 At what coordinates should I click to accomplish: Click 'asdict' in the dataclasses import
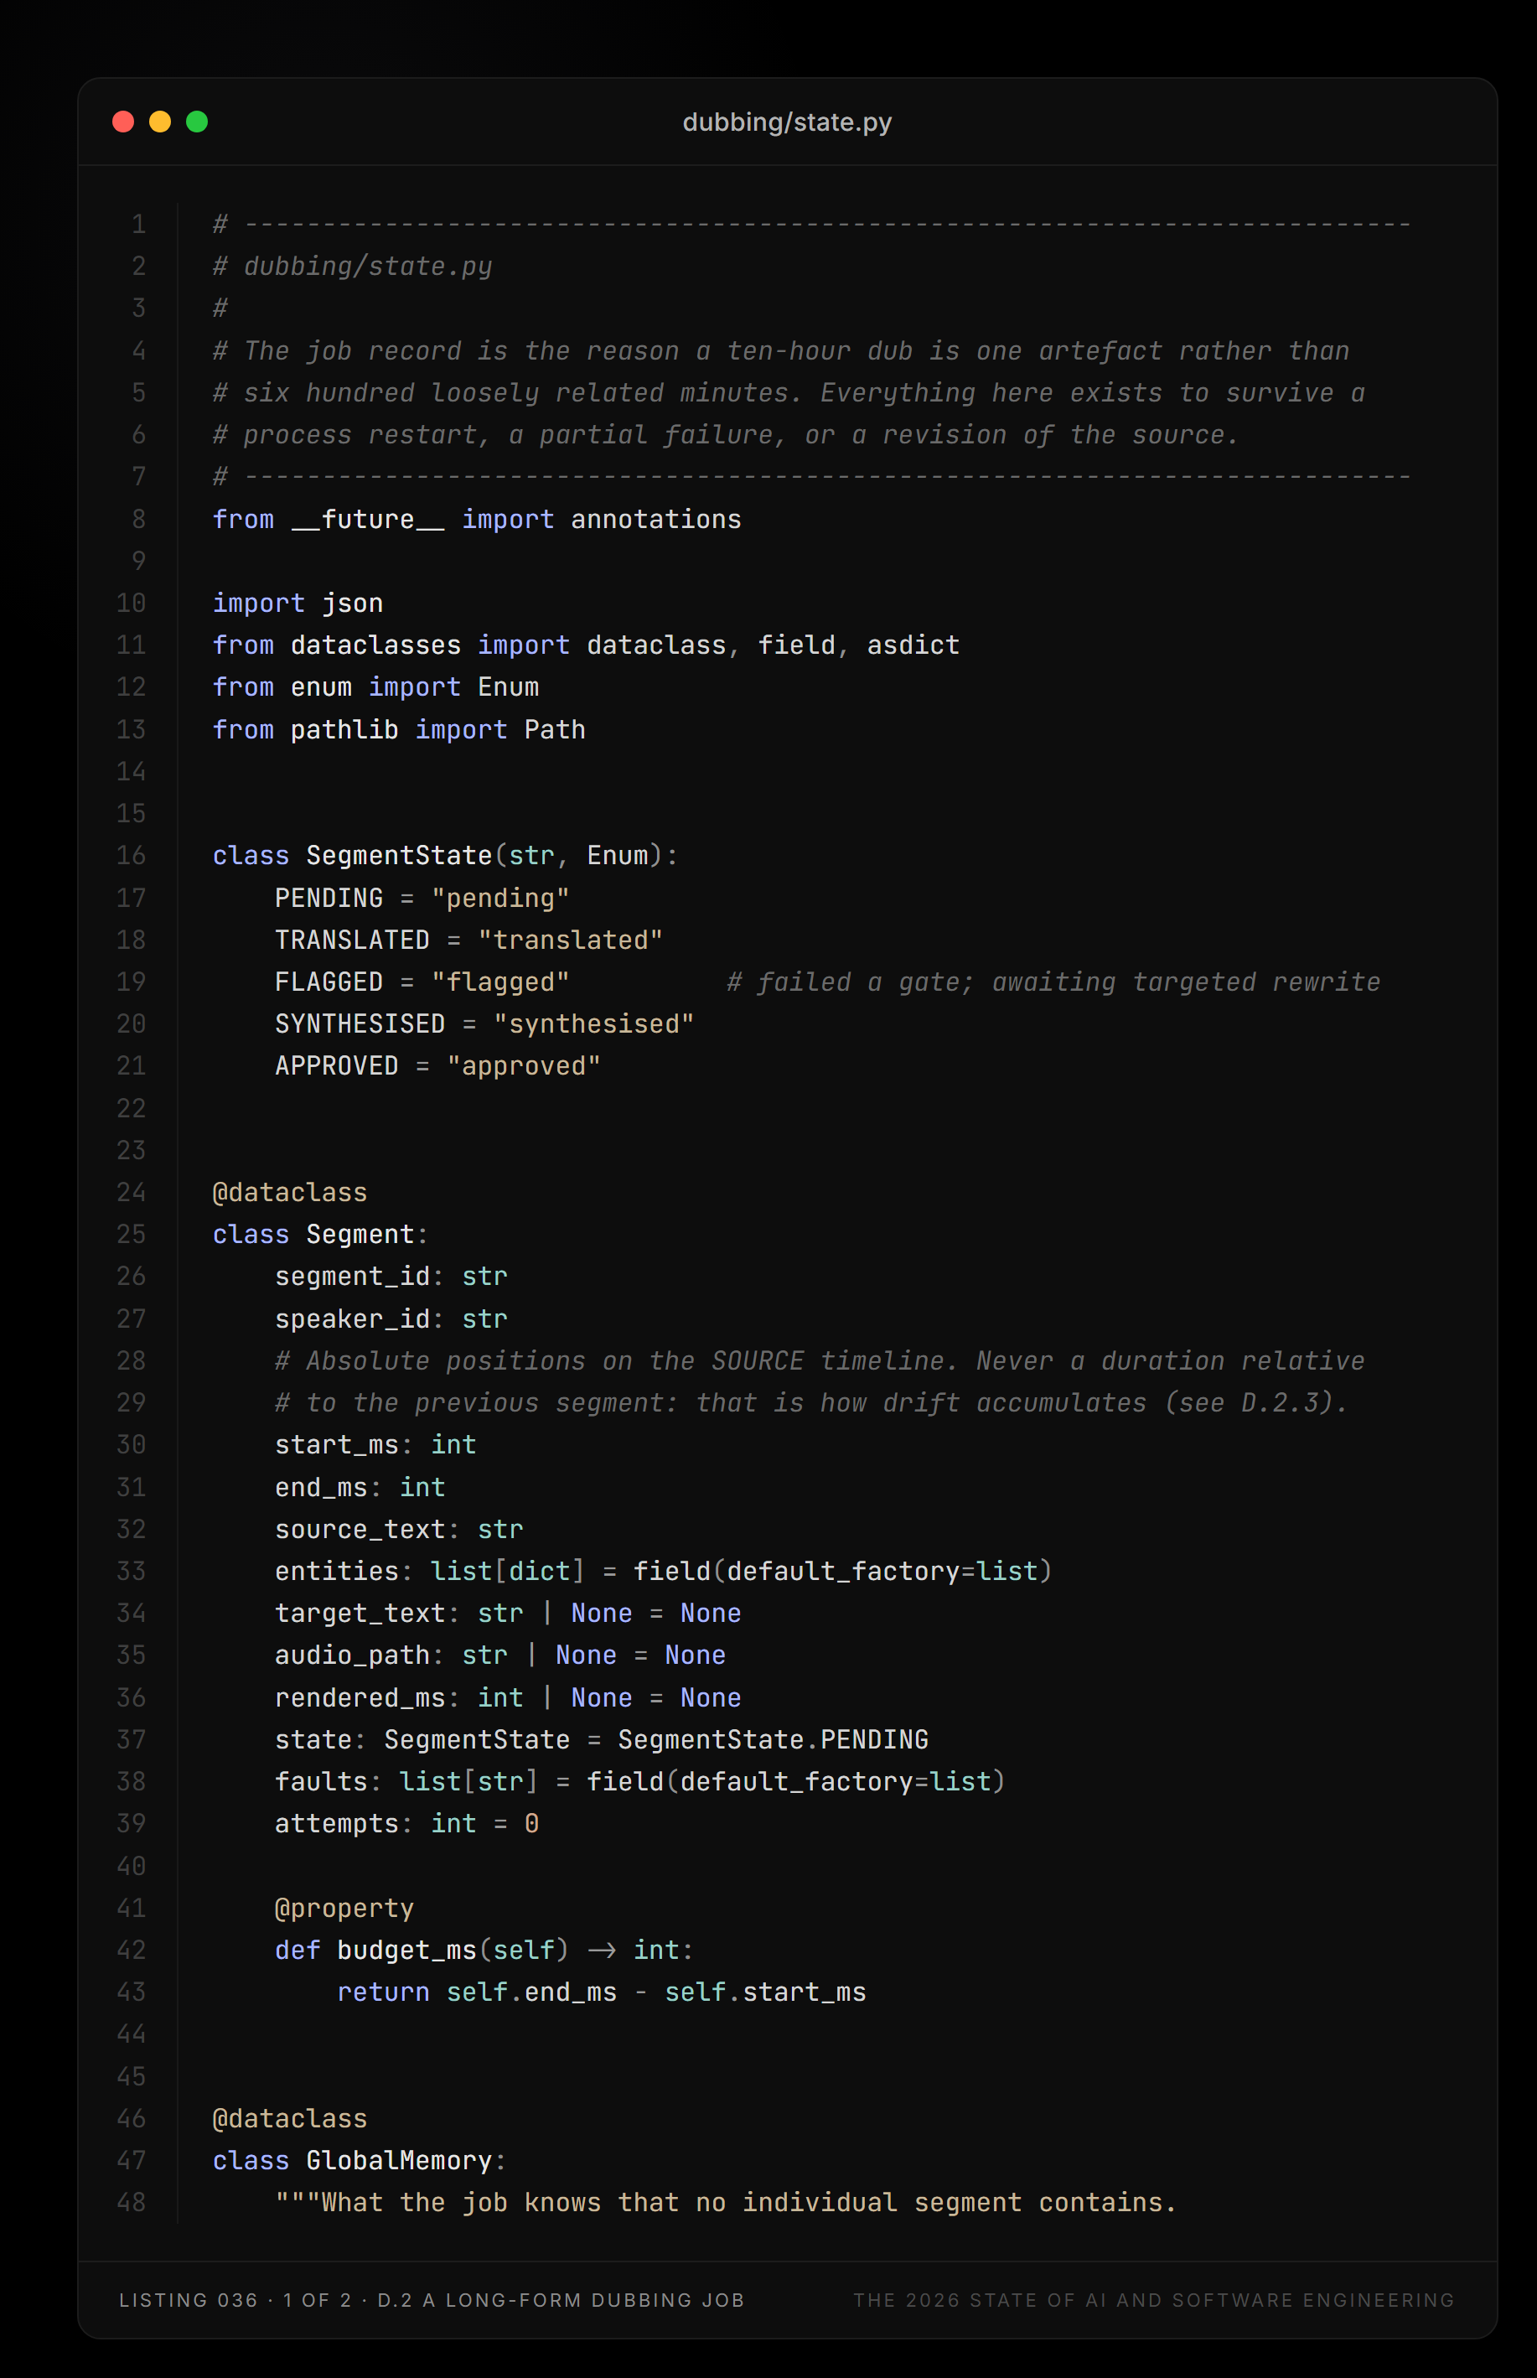pyautogui.click(x=913, y=645)
